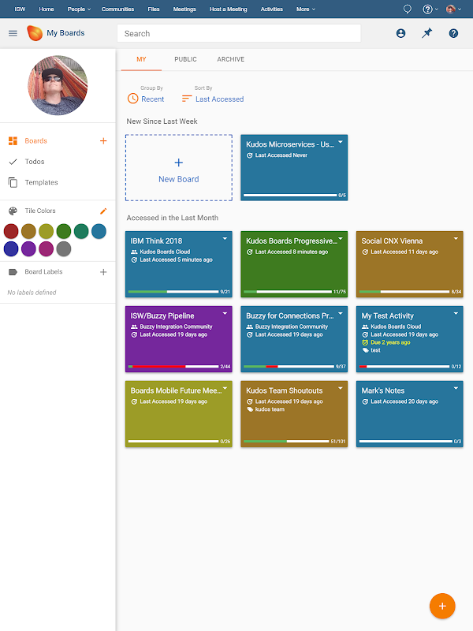Open ISW/Buzzy Pipeline tile dropdown arrow
Image resolution: width=473 pixels, height=631 pixels.
coord(225,313)
